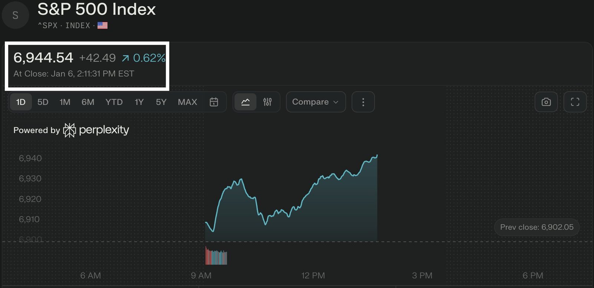
Task: Switch to the 5D time range
Action: pyautogui.click(x=43, y=102)
